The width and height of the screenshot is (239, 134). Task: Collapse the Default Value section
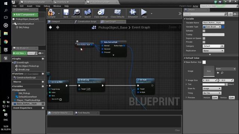pos(184,58)
